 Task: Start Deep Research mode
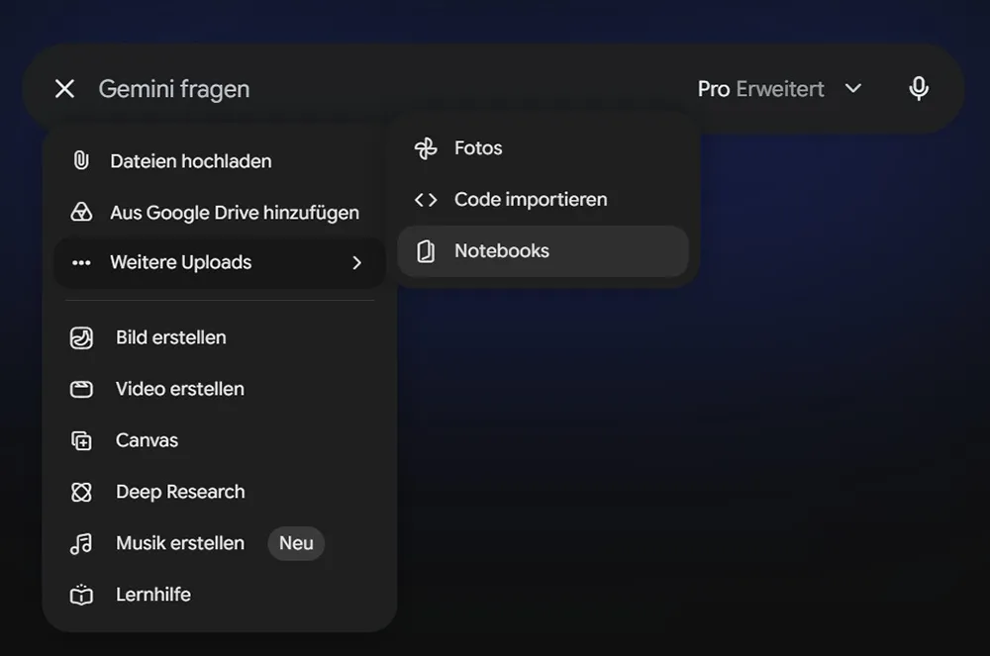[220, 492]
